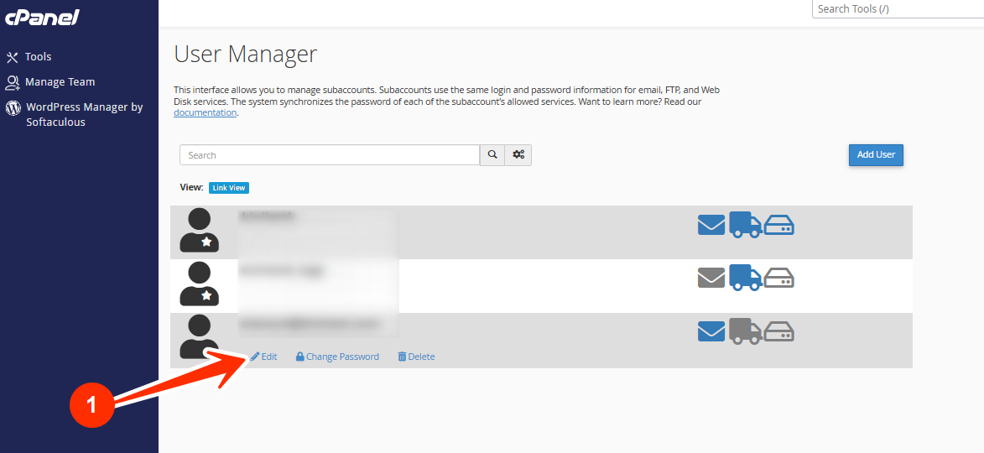
Task: Click the first user's Web Disk icon
Action: [x=779, y=225]
